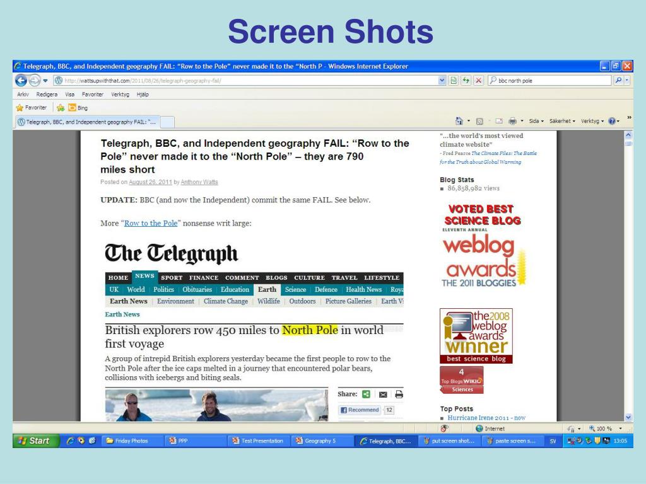The image size is (646, 484).
Task: Switch to Friday Photos taskbar item
Action: coord(132,441)
